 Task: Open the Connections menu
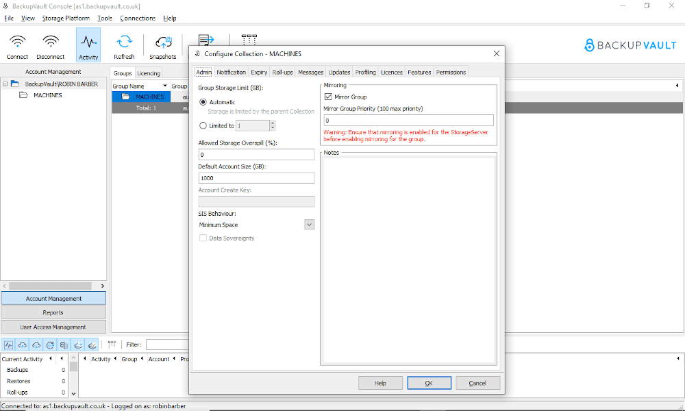click(138, 18)
